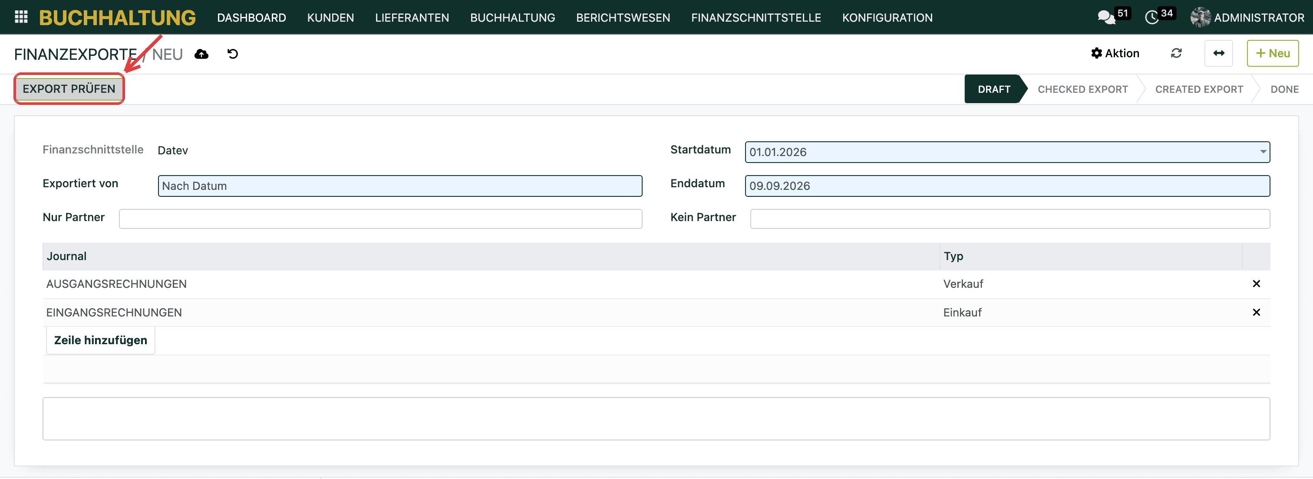Open the Aktion gear menu

tap(1115, 53)
